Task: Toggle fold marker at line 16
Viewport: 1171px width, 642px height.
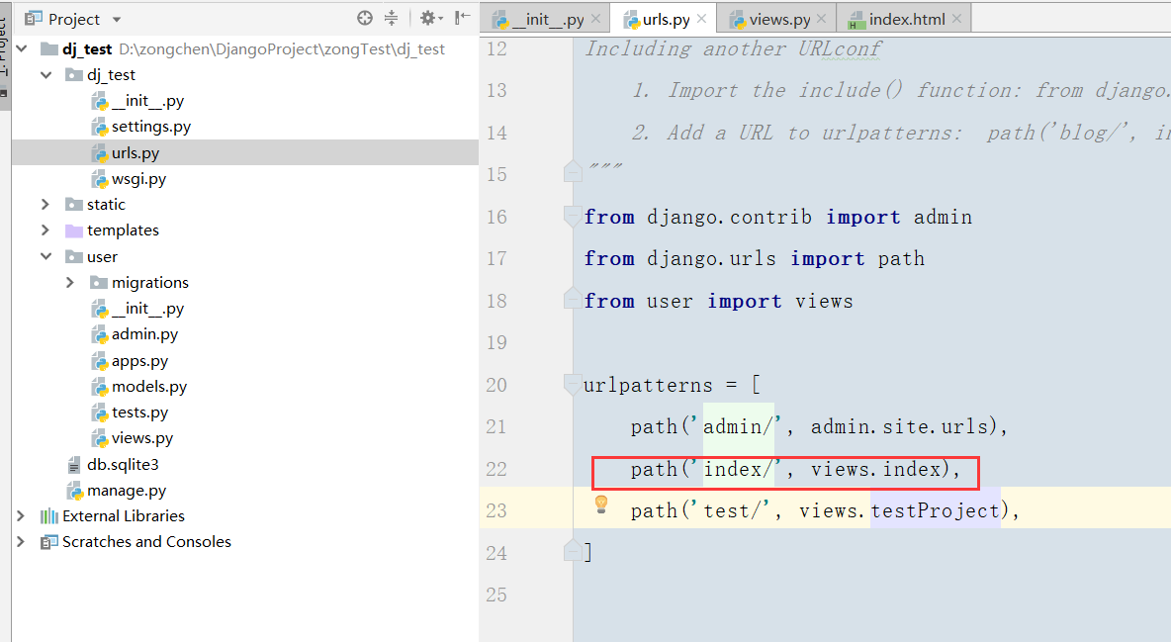Action: pos(573,217)
